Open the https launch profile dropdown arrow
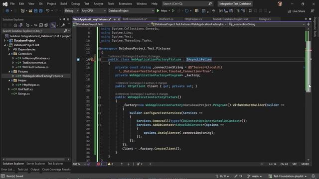This screenshot has height=179, width=319. (169, 11)
